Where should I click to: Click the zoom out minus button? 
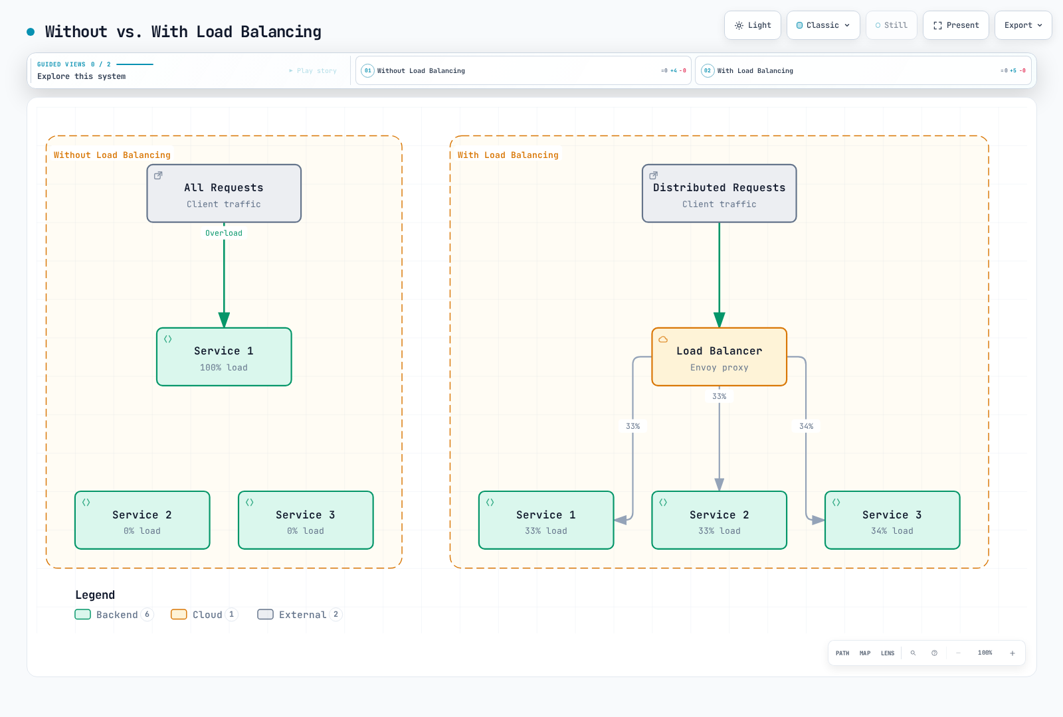point(958,653)
